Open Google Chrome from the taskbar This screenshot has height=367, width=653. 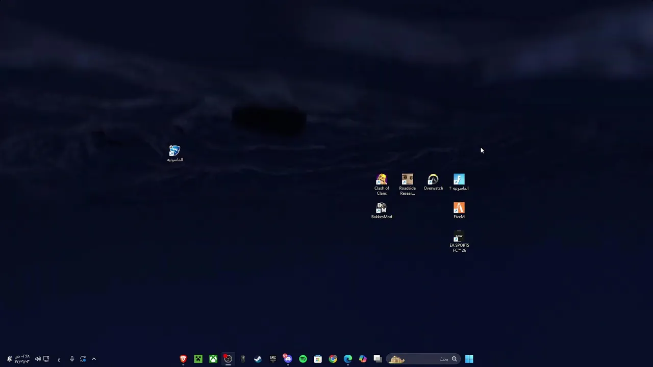click(x=333, y=359)
